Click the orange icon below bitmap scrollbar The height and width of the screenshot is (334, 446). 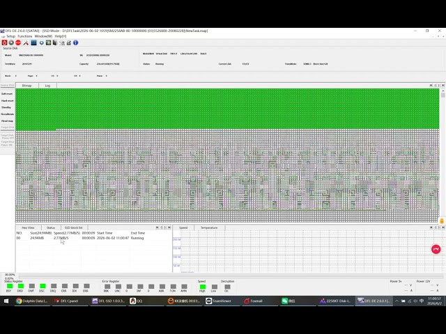(442, 221)
